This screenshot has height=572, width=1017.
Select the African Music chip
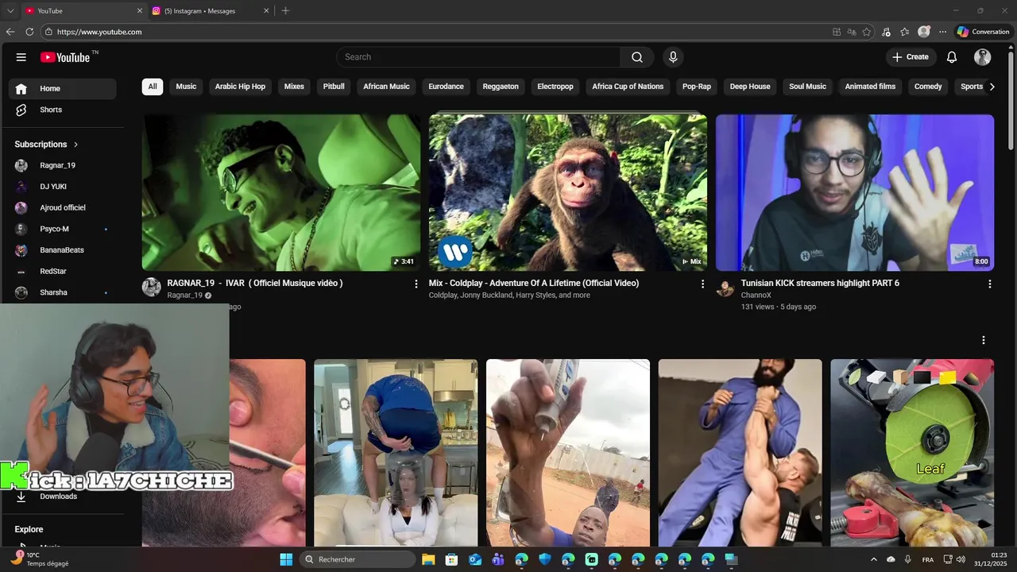tap(386, 87)
